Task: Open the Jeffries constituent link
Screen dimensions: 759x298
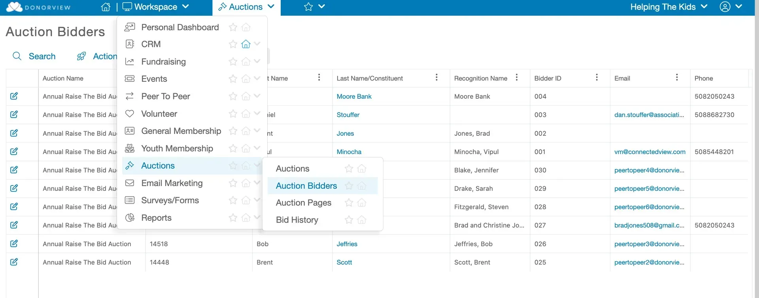Action: pos(347,244)
